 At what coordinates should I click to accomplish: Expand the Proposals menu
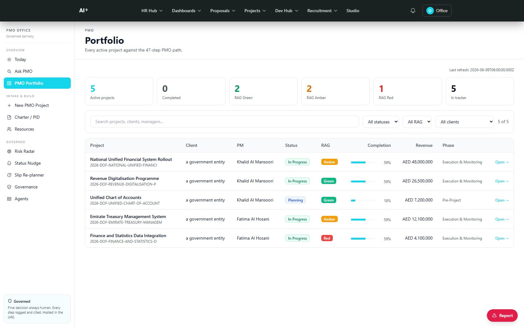[x=223, y=11]
